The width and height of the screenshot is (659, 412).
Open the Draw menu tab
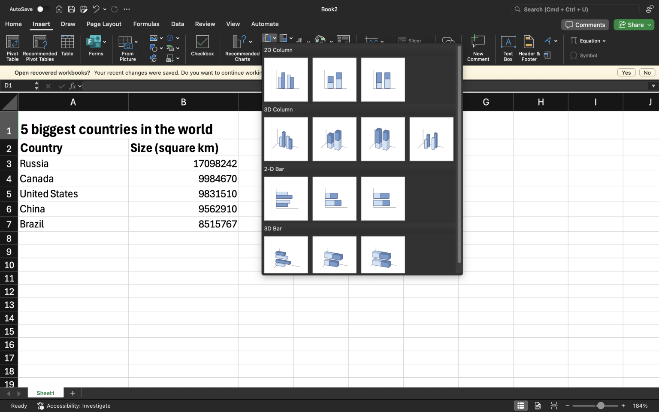pos(68,24)
